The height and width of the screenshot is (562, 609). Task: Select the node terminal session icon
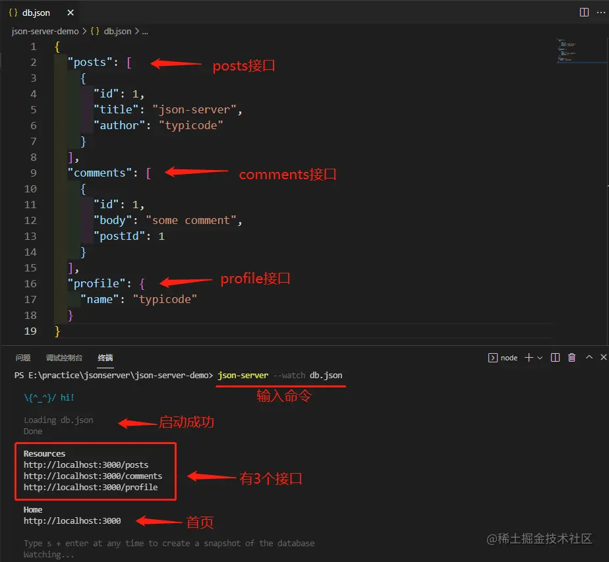click(x=493, y=358)
